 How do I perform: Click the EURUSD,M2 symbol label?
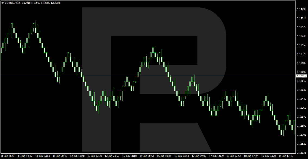(x=12, y=3)
